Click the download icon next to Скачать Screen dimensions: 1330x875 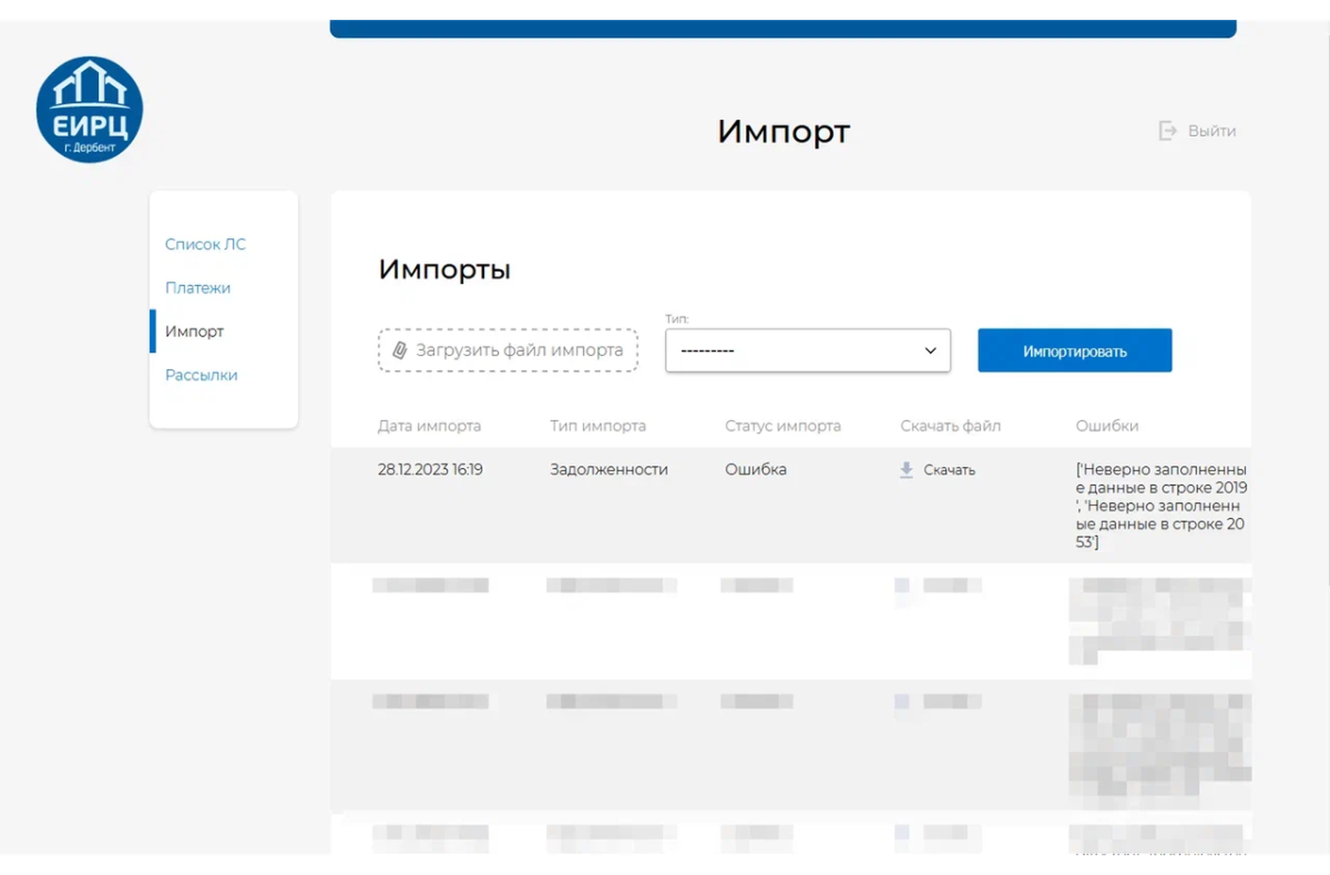point(907,470)
